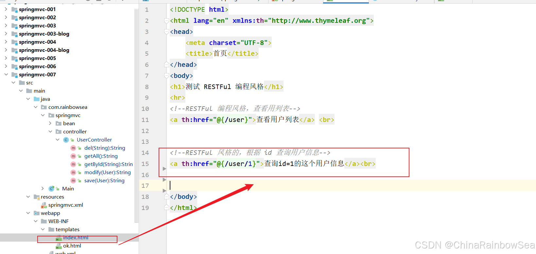Click the 查看用户列表 link text in code
Image resolution: width=536 pixels, height=254 pixels.
click(x=278, y=120)
